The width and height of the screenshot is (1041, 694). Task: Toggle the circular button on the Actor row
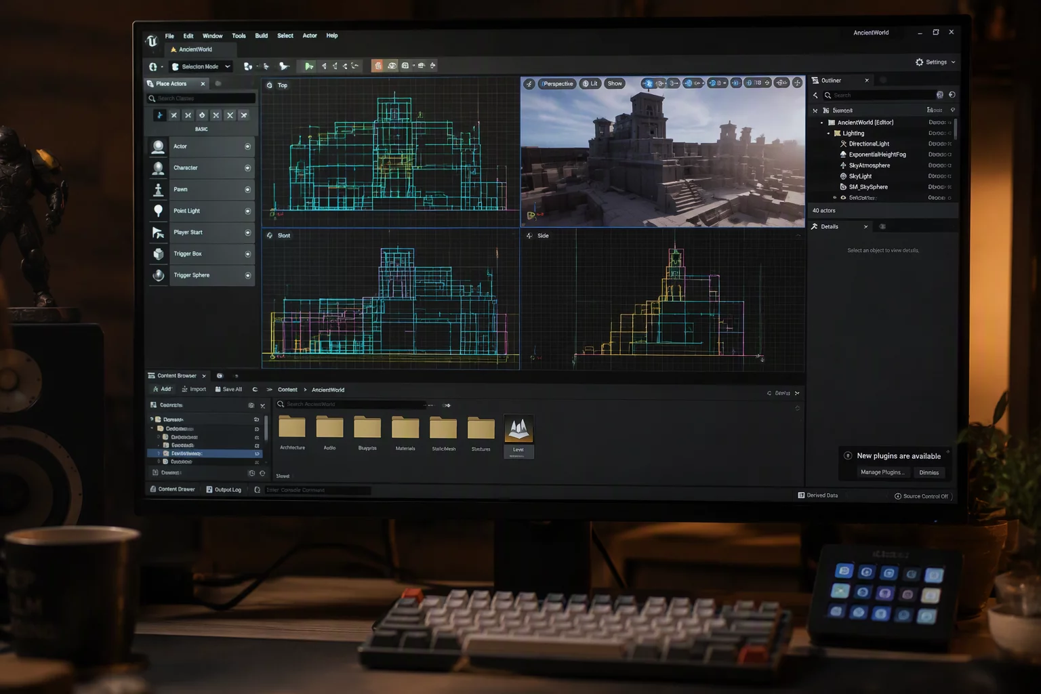pyautogui.click(x=247, y=146)
